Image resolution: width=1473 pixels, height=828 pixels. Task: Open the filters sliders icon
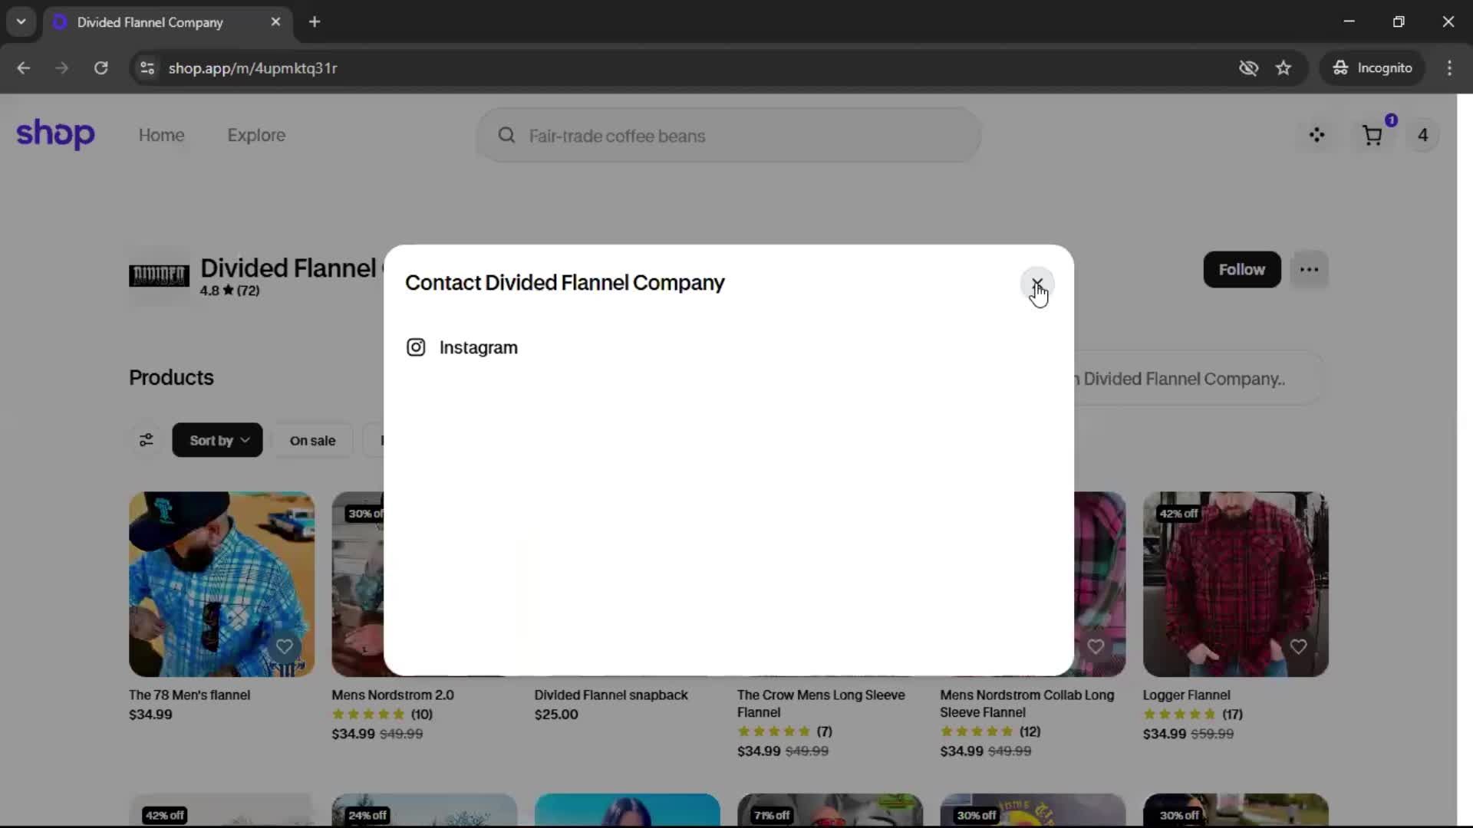click(x=146, y=440)
